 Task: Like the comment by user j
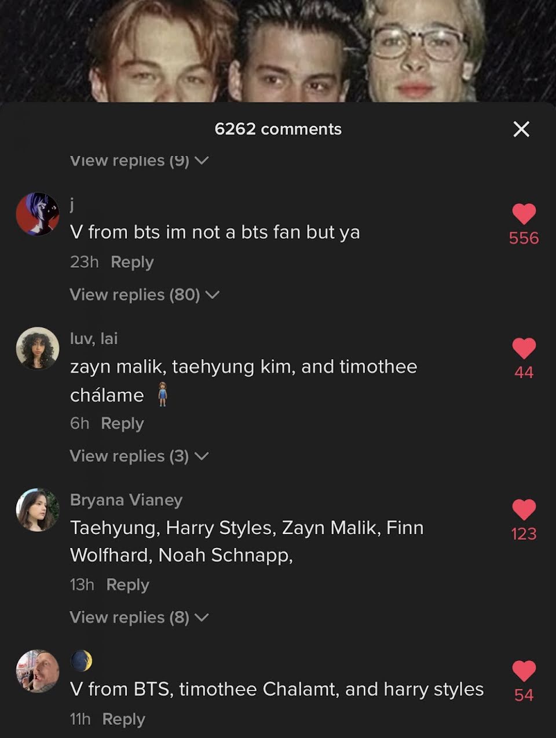(524, 214)
